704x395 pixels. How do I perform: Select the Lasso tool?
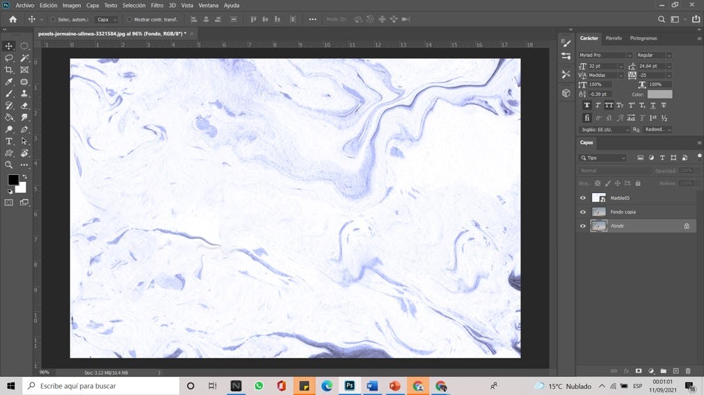point(9,58)
